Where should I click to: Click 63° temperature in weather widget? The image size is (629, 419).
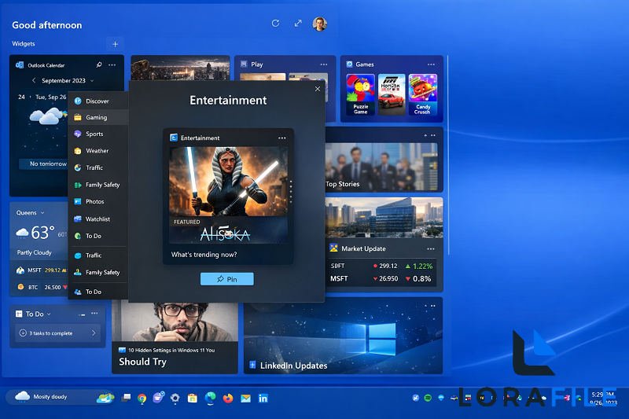pyautogui.click(x=42, y=233)
